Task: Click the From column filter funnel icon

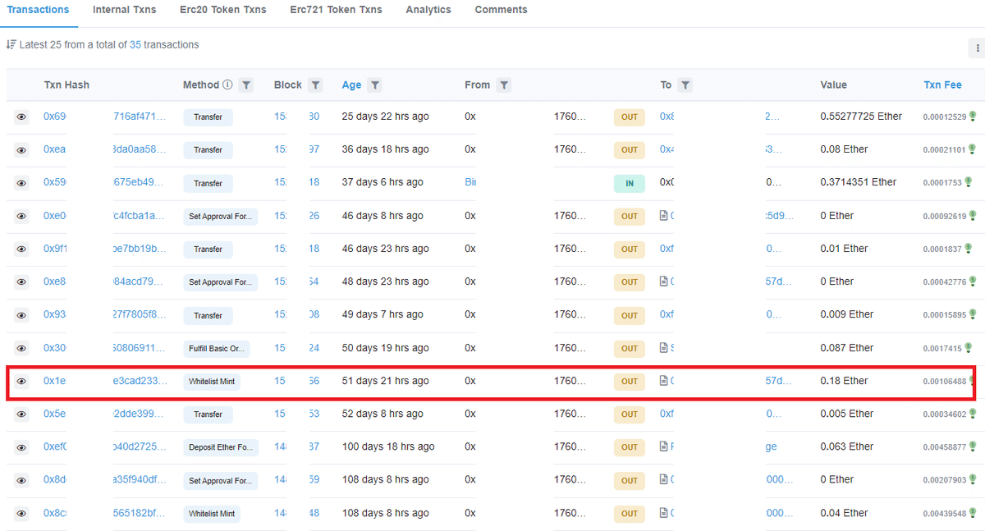Action: [504, 85]
